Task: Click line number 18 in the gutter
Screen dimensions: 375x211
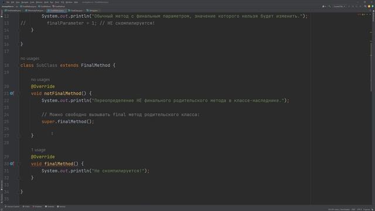Action: [6, 65]
